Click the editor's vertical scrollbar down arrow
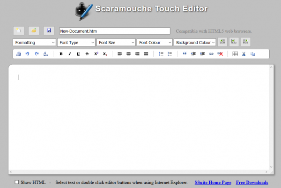The height and width of the screenshot is (188, 281). point(271,167)
